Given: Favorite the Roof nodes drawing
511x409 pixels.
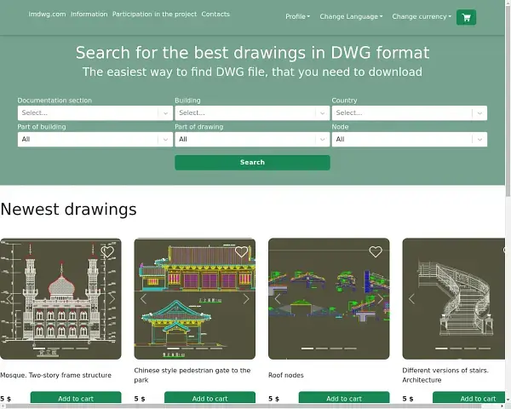Looking at the screenshot, I should [x=376, y=252].
